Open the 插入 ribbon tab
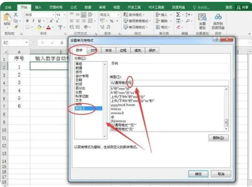 pos(38,7)
